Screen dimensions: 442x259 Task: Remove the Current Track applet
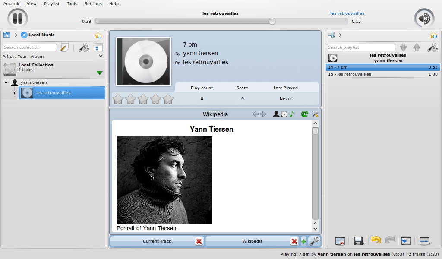199,241
